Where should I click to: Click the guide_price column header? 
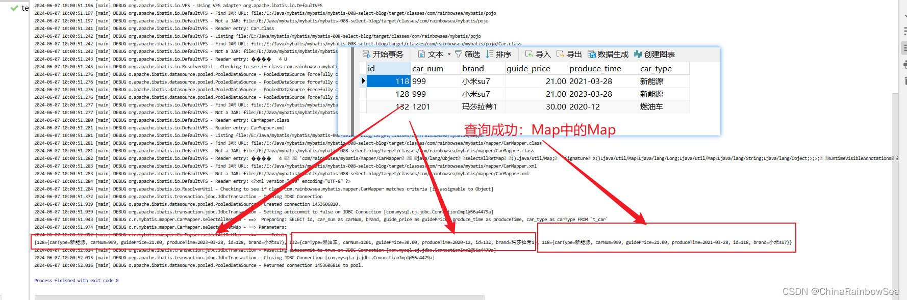(x=536, y=68)
